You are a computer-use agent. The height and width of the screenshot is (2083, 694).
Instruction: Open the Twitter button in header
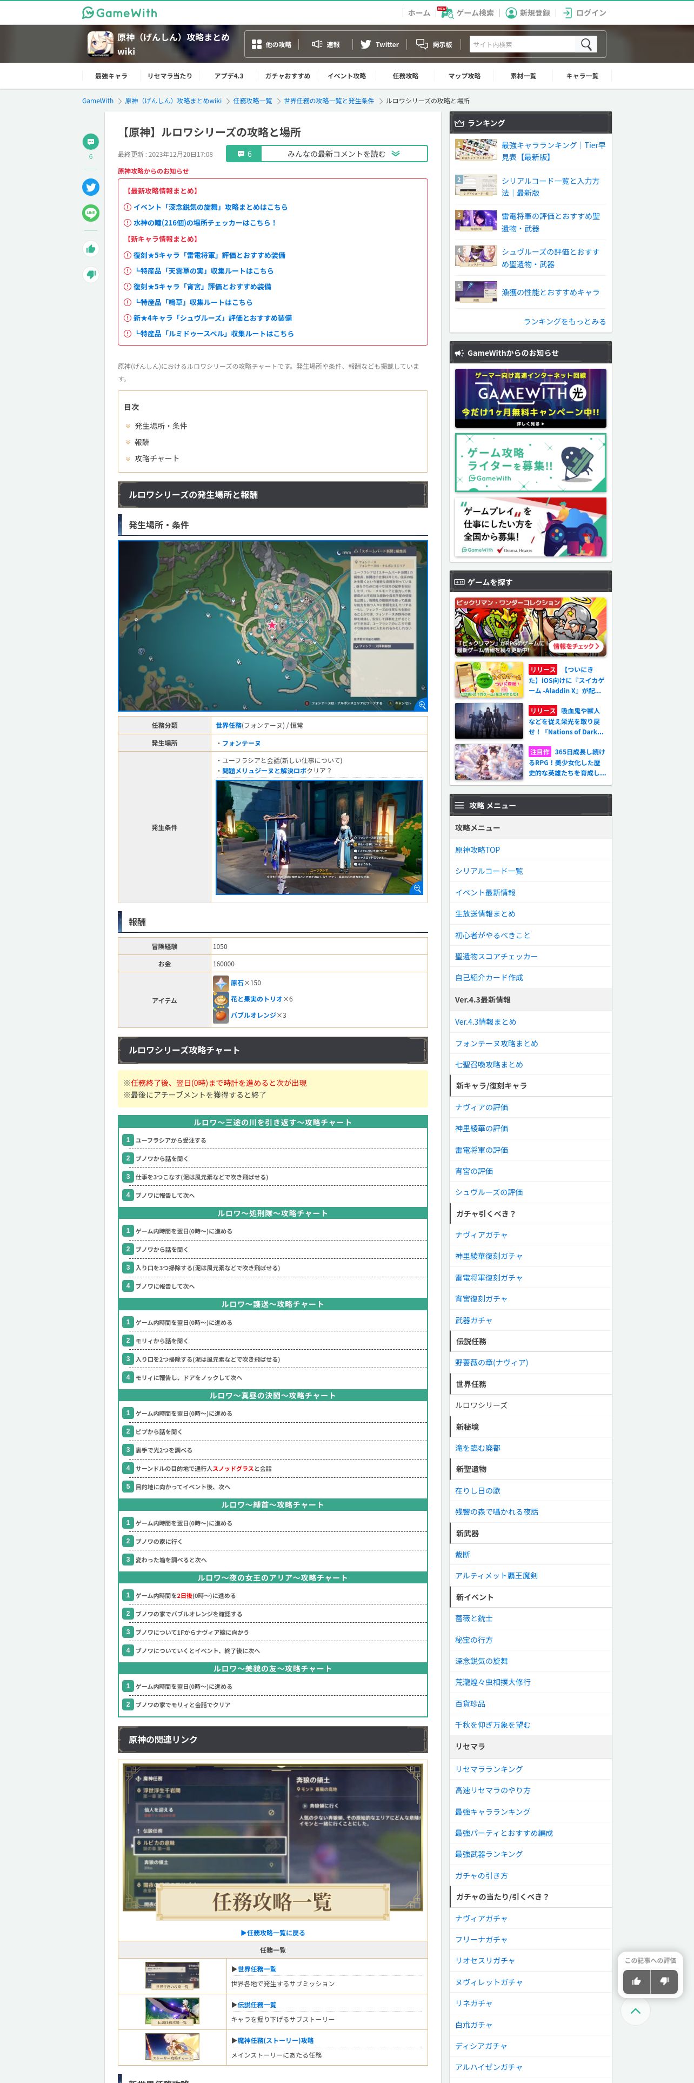(x=379, y=44)
